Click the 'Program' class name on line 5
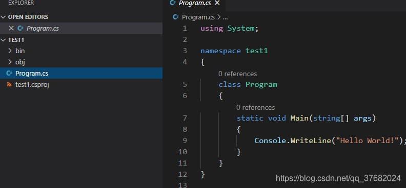Viewport: 406px width, 188px height. click(261, 85)
